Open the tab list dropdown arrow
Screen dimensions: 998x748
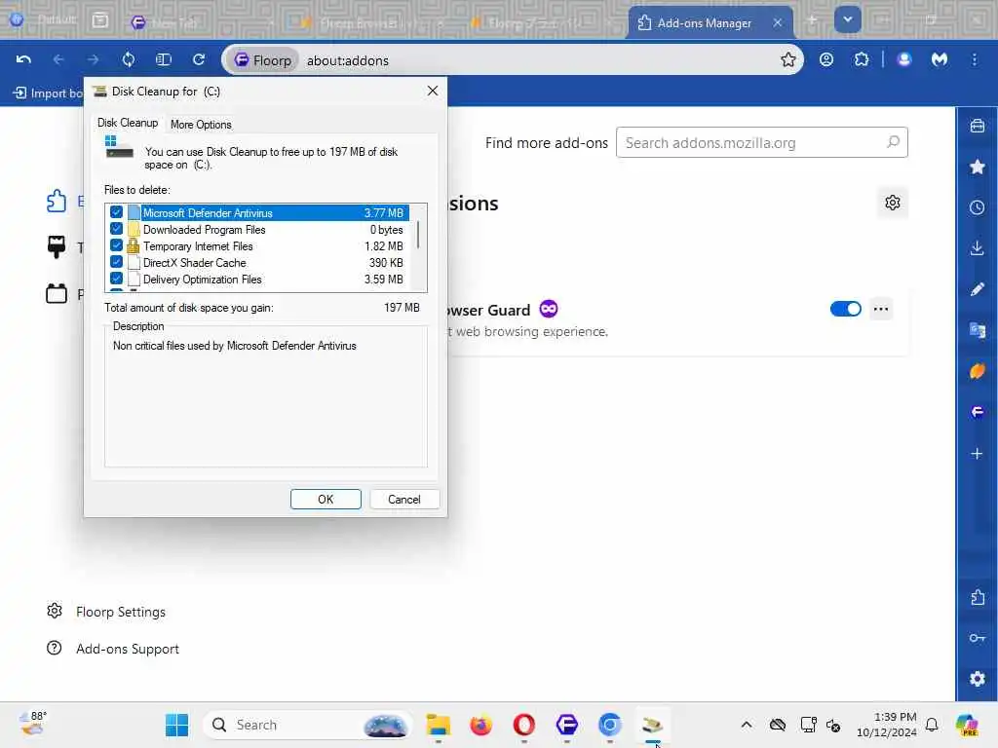[x=847, y=19]
